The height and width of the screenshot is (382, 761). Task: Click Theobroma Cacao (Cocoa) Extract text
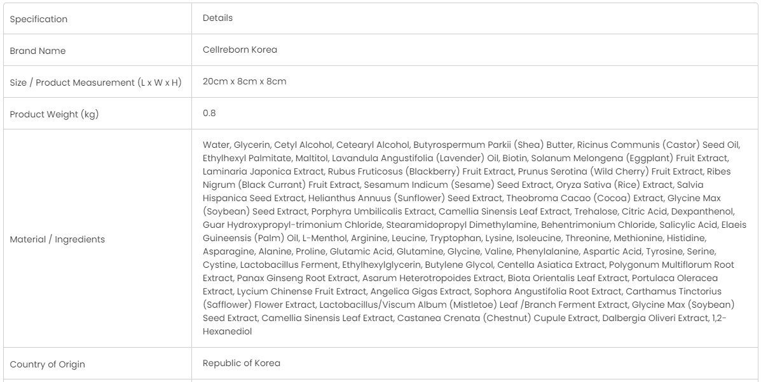(585, 198)
